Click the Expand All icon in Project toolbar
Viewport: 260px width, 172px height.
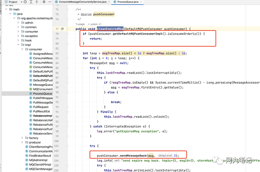31,2
